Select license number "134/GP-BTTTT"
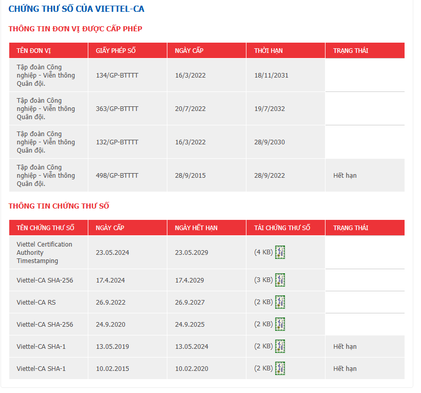This screenshot has height=393, width=421. pyautogui.click(x=117, y=75)
